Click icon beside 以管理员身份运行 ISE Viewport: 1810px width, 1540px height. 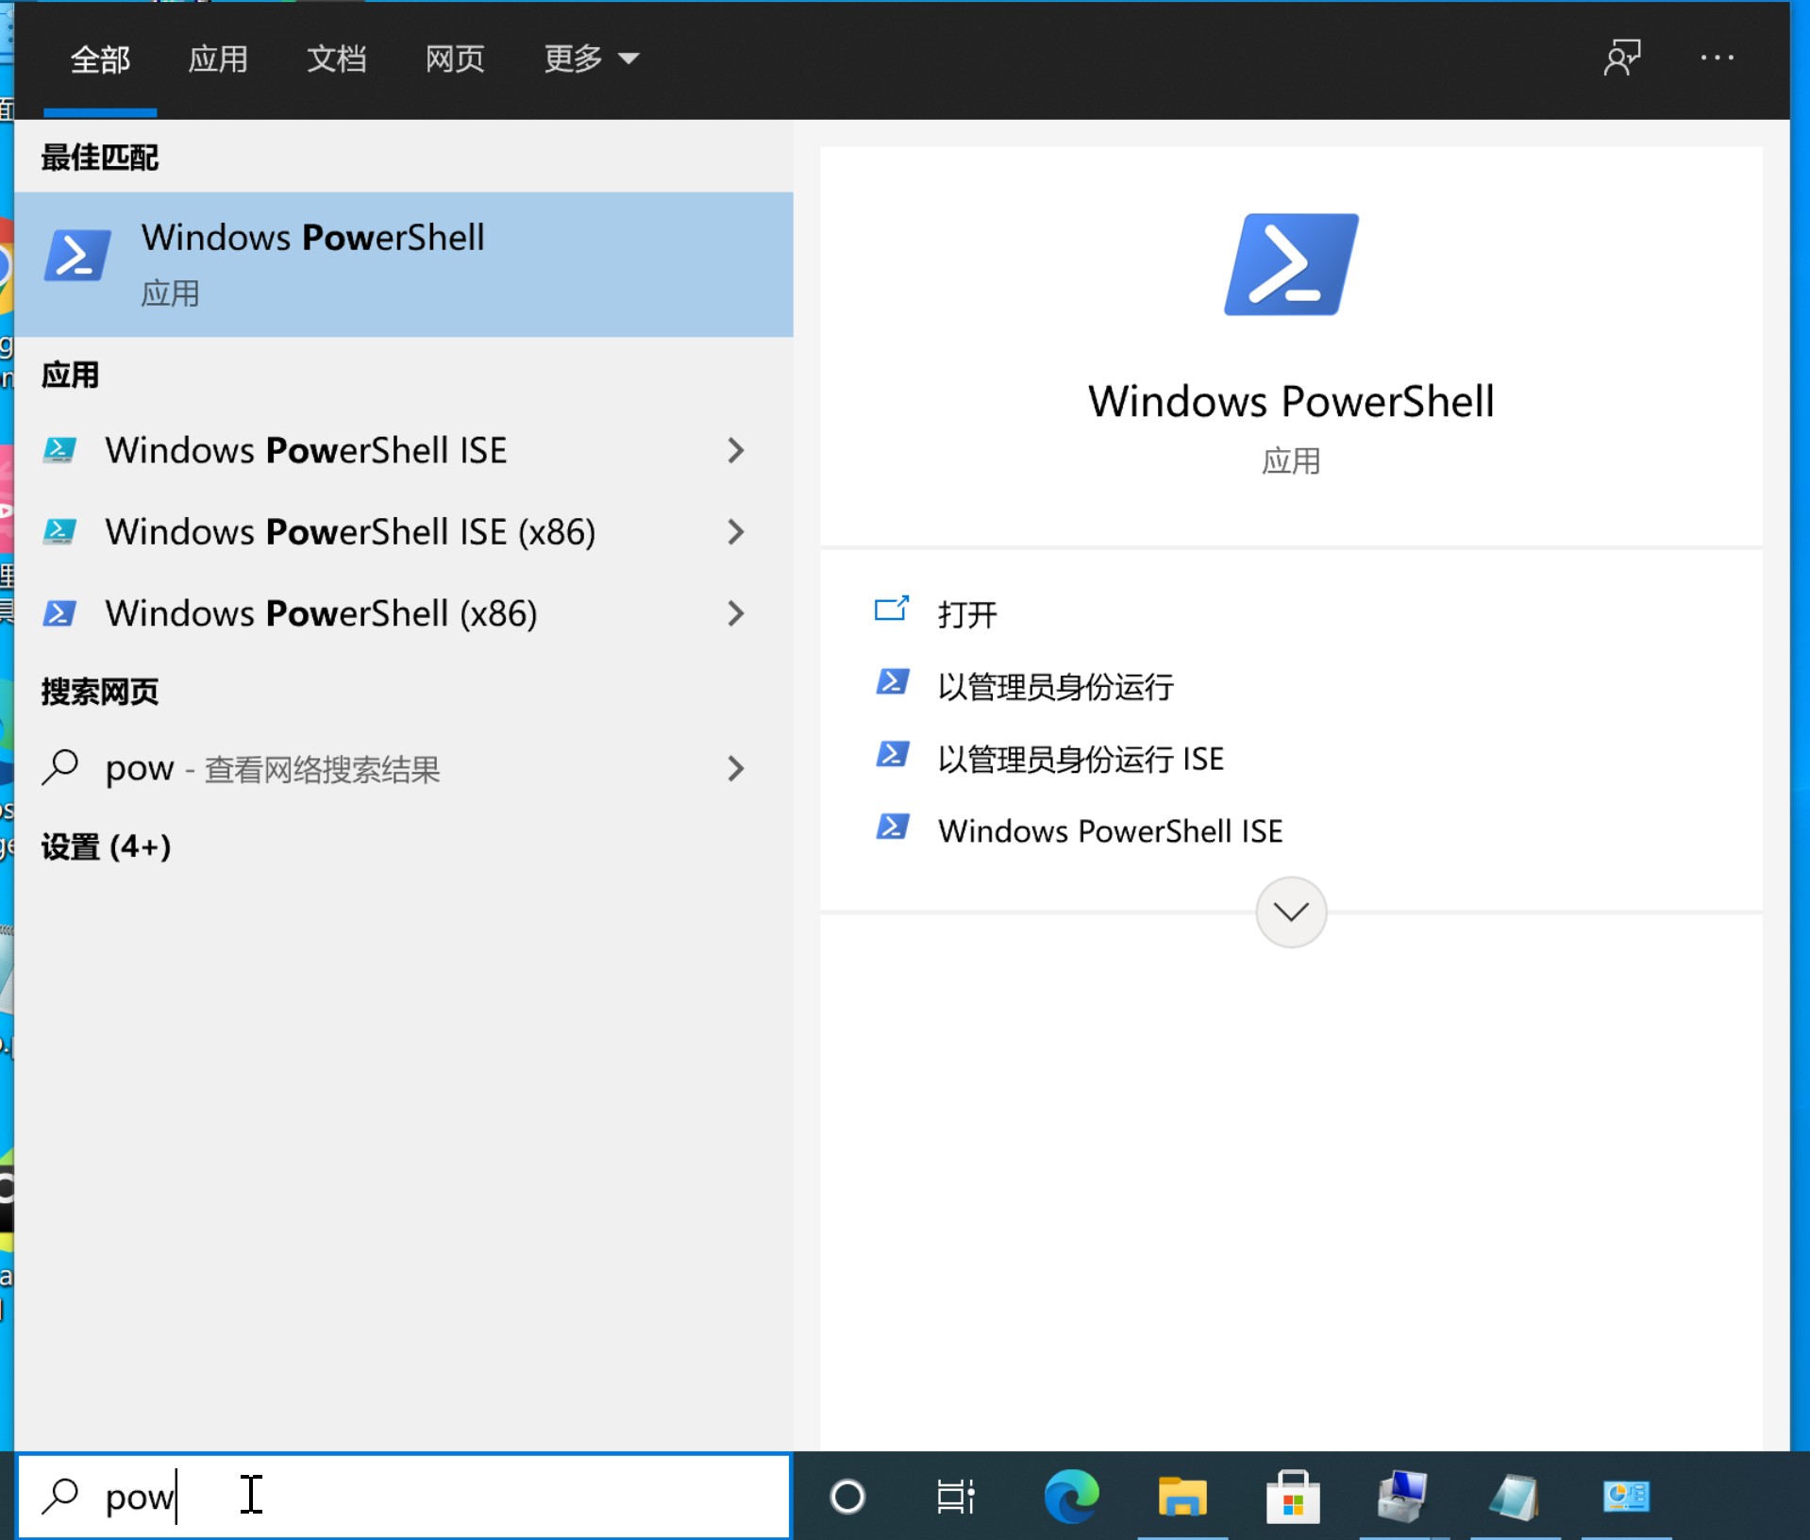pos(893,755)
